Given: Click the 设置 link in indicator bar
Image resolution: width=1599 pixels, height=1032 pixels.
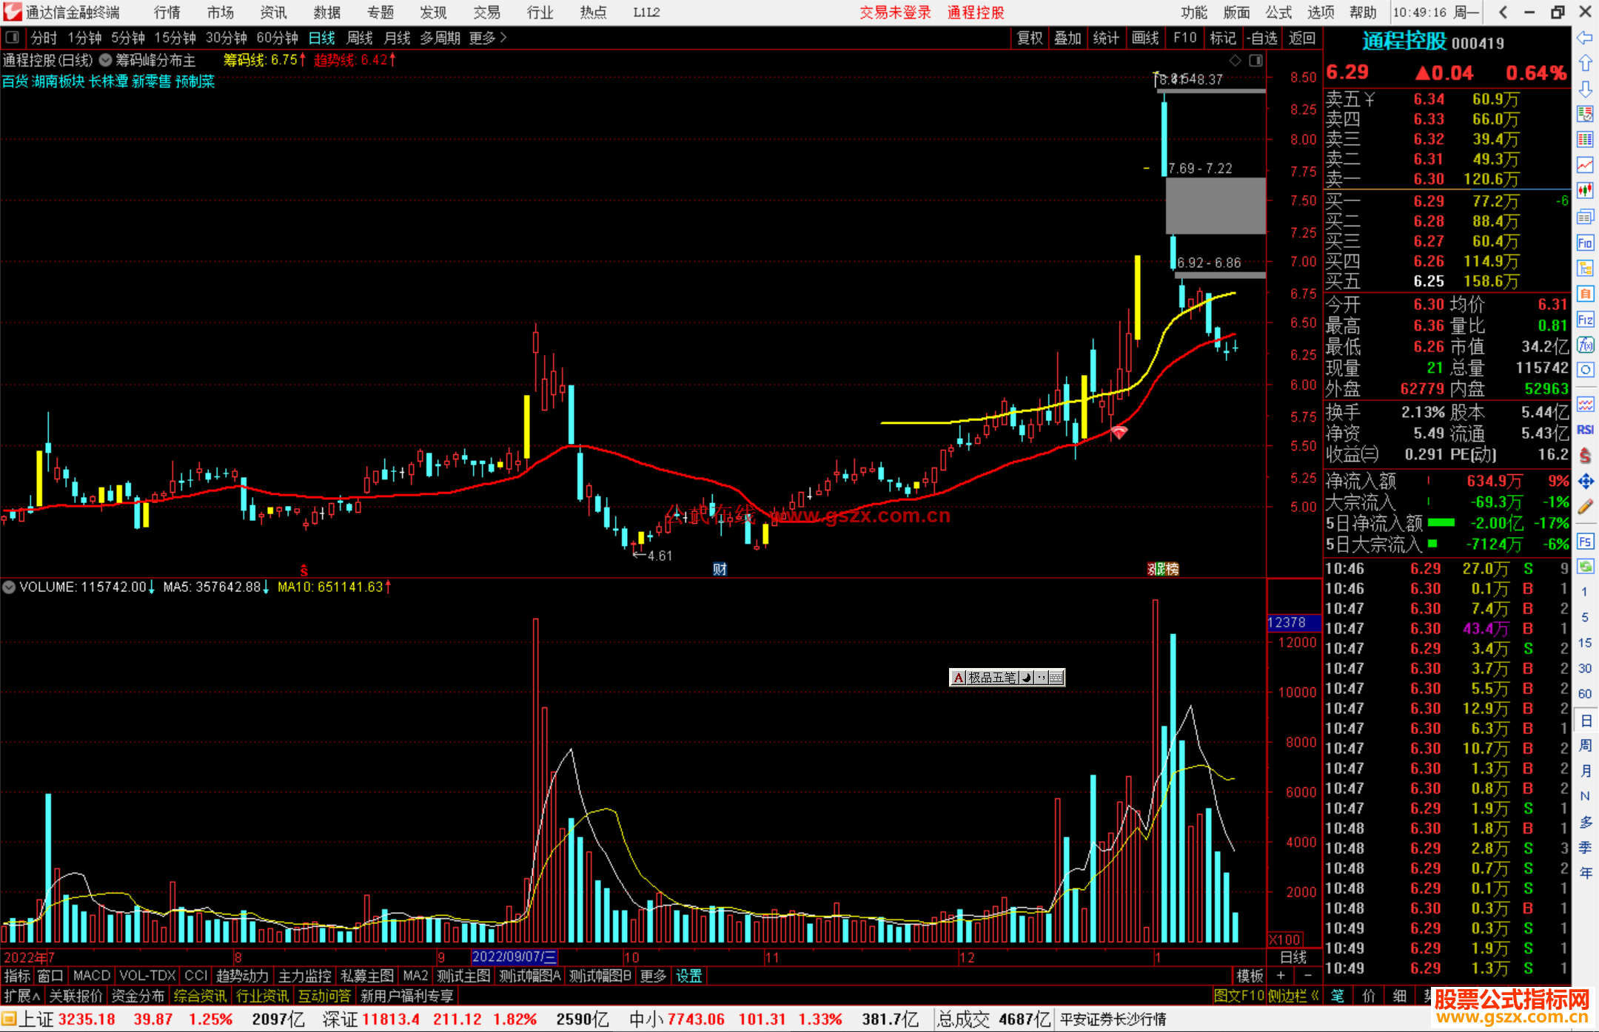Looking at the screenshot, I should [688, 976].
